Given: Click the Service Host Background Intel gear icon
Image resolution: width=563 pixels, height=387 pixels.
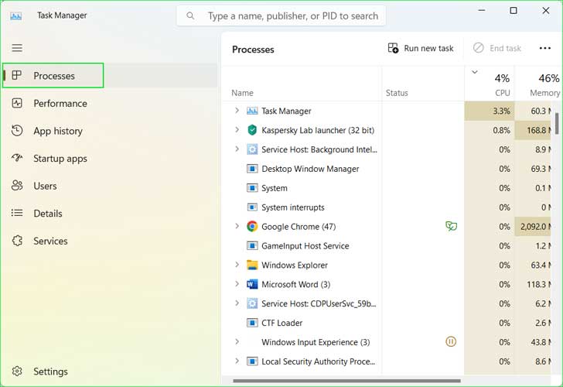Looking at the screenshot, I should pyautogui.click(x=252, y=149).
